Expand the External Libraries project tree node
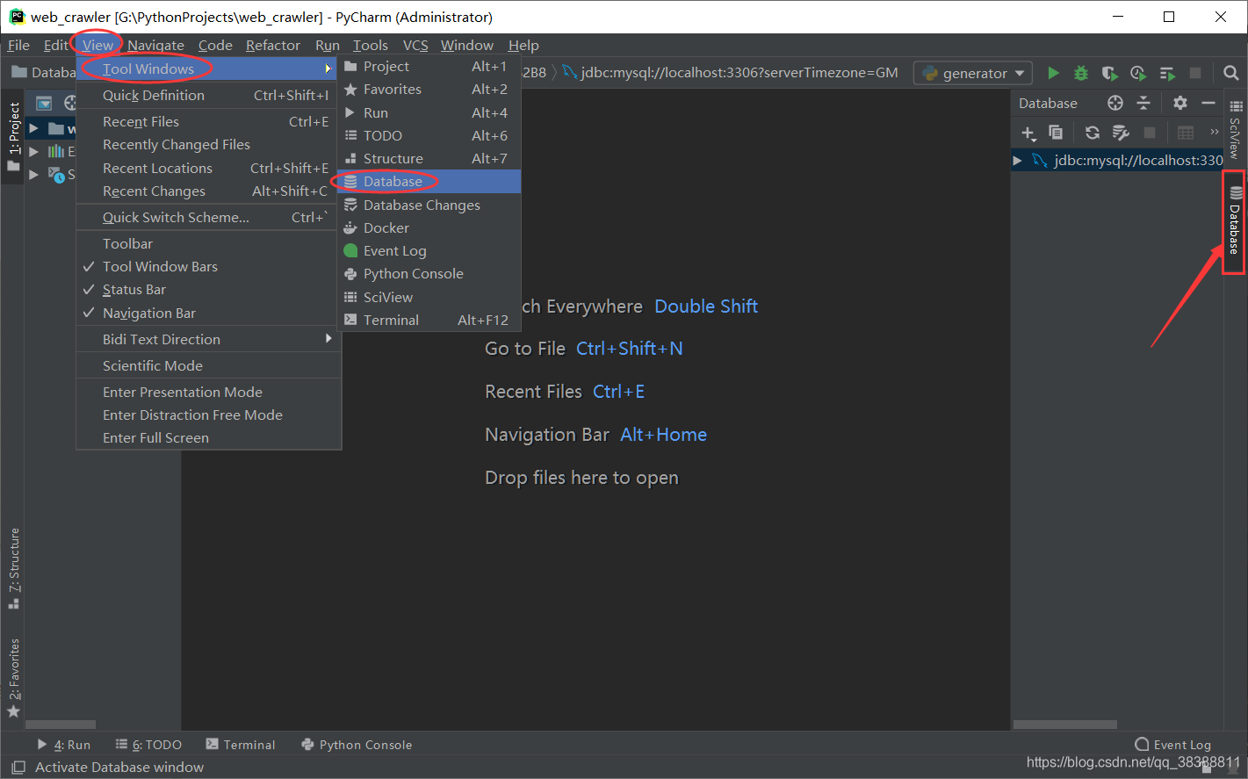Viewport: 1248px width, 779px height. click(x=33, y=151)
